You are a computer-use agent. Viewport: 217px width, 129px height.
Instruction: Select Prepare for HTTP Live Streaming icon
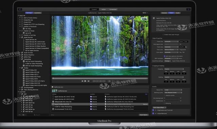click(x=22, y=24)
